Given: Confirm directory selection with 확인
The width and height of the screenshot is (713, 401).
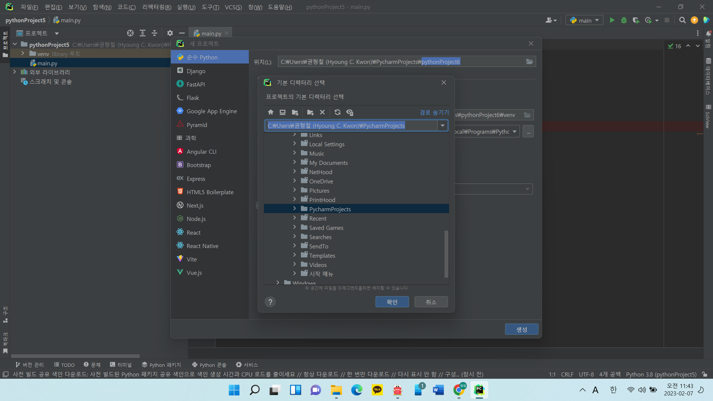Looking at the screenshot, I should point(392,302).
